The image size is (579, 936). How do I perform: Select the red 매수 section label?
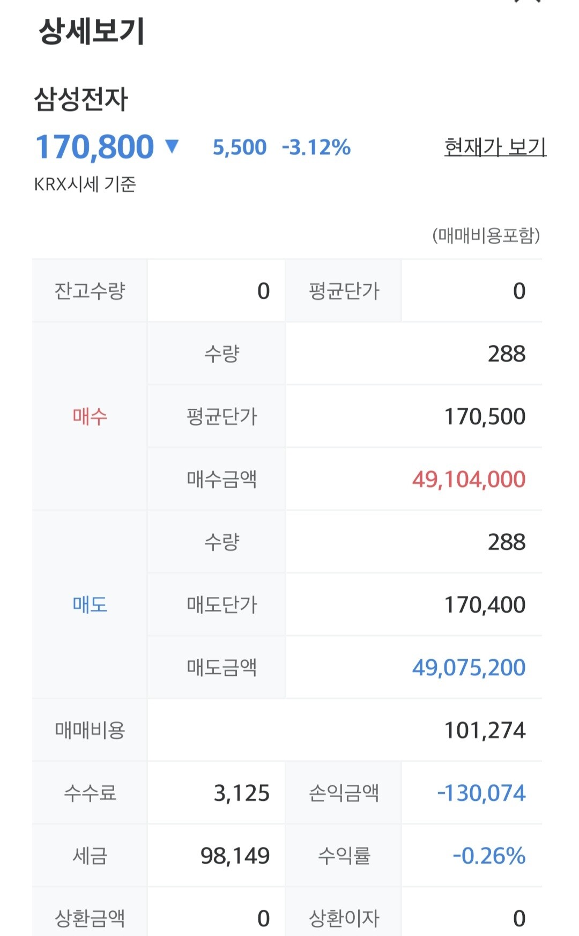click(x=90, y=416)
